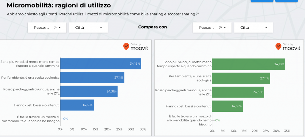Viewport: 305px width, 137px height.
Task: Click the blue 27,11% ecological choice bar
Action: [92, 78]
